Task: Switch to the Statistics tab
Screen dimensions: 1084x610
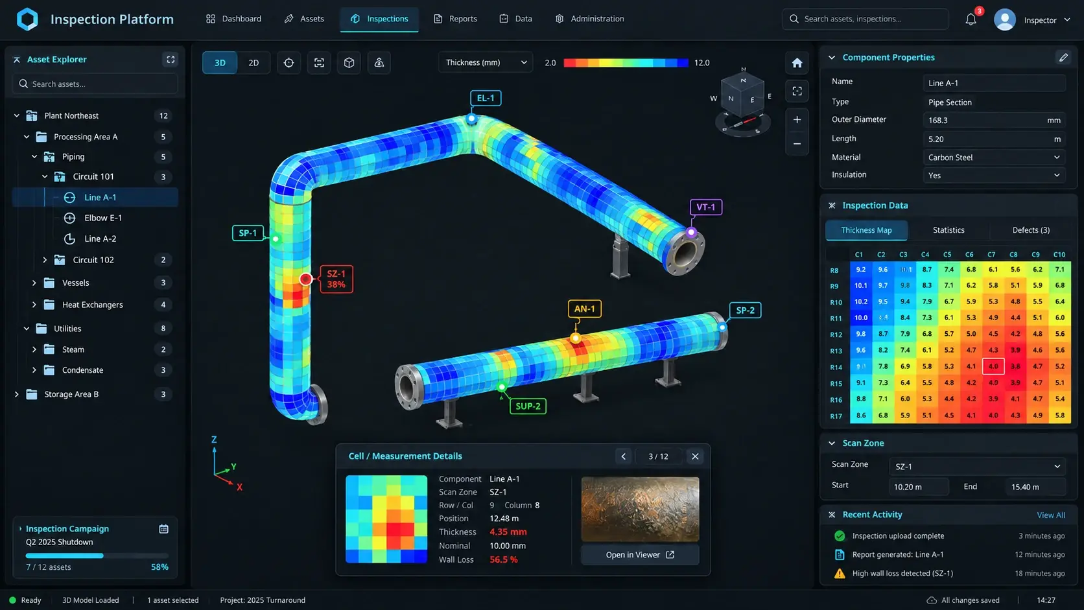Action: pyautogui.click(x=948, y=230)
